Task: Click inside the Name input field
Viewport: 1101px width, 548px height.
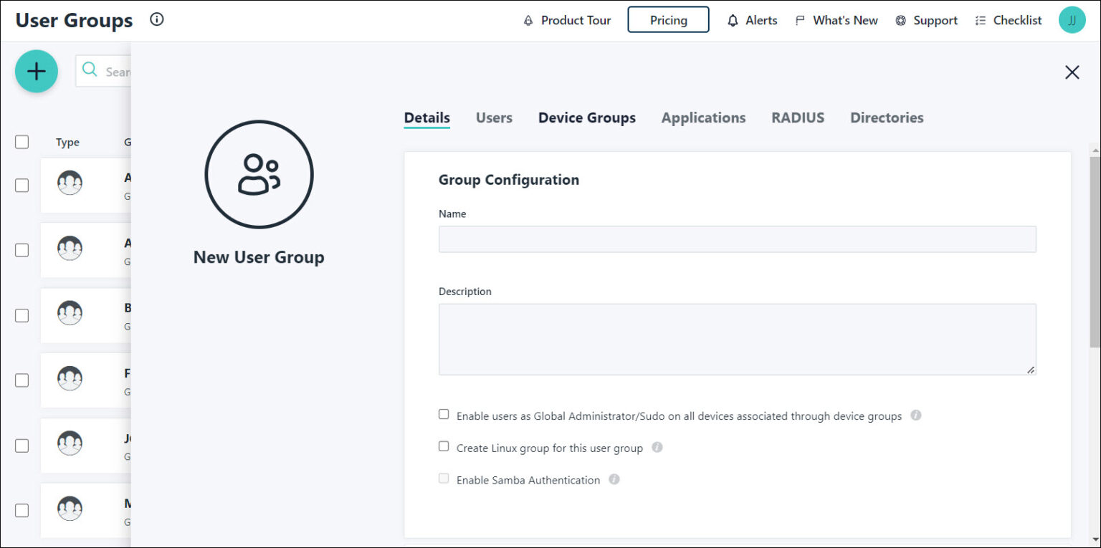Action: 738,239
